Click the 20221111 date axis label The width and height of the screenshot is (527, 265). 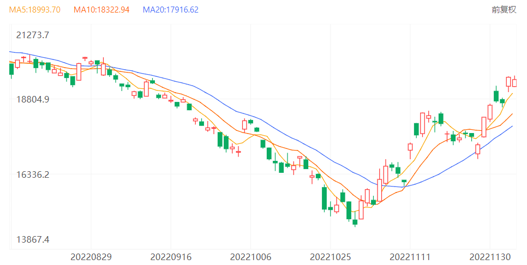(410, 257)
